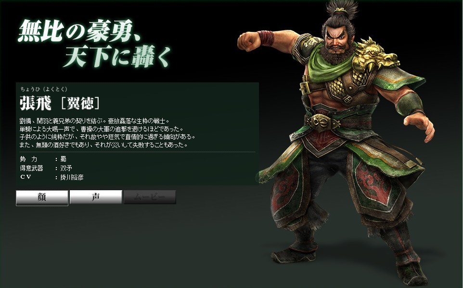Click the character name 張飛
The width and height of the screenshot is (463, 288).
[36, 104]
